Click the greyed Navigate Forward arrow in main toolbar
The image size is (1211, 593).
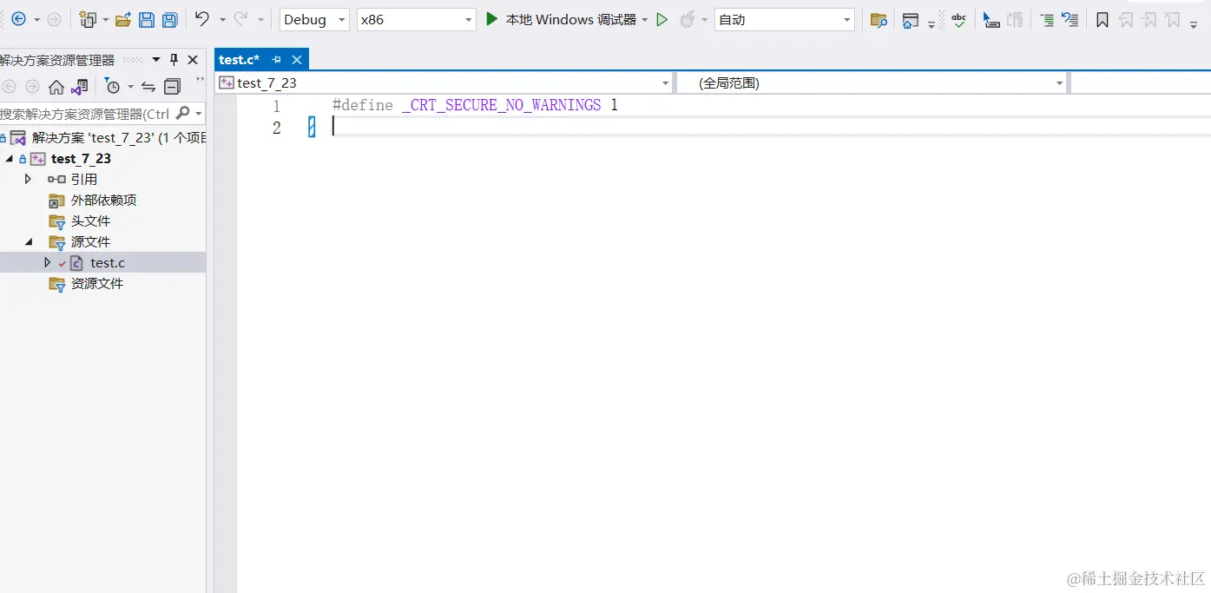tap(54, 19)
